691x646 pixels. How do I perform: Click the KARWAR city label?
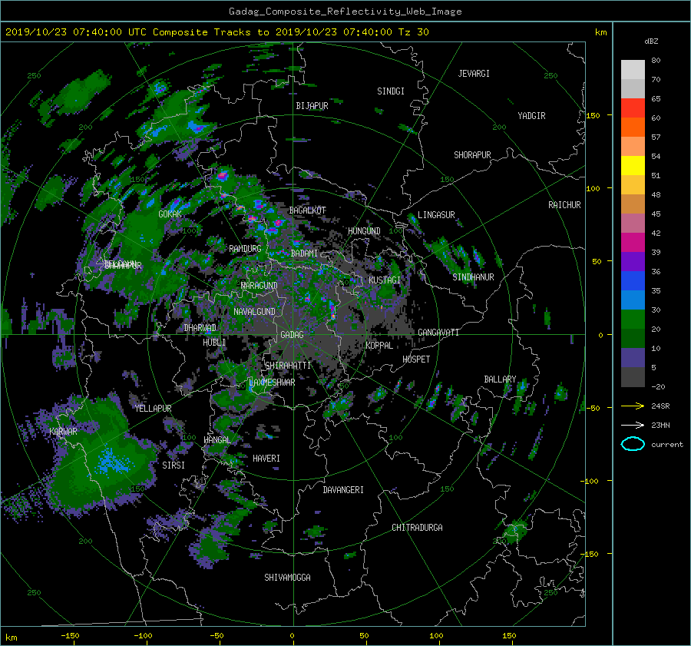[x=63, y=432]
